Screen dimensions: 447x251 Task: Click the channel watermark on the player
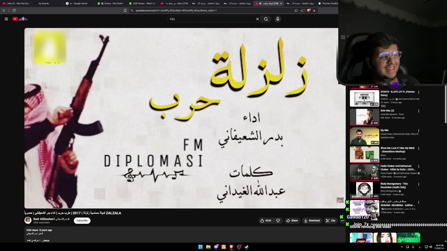[x=340, y=200]
